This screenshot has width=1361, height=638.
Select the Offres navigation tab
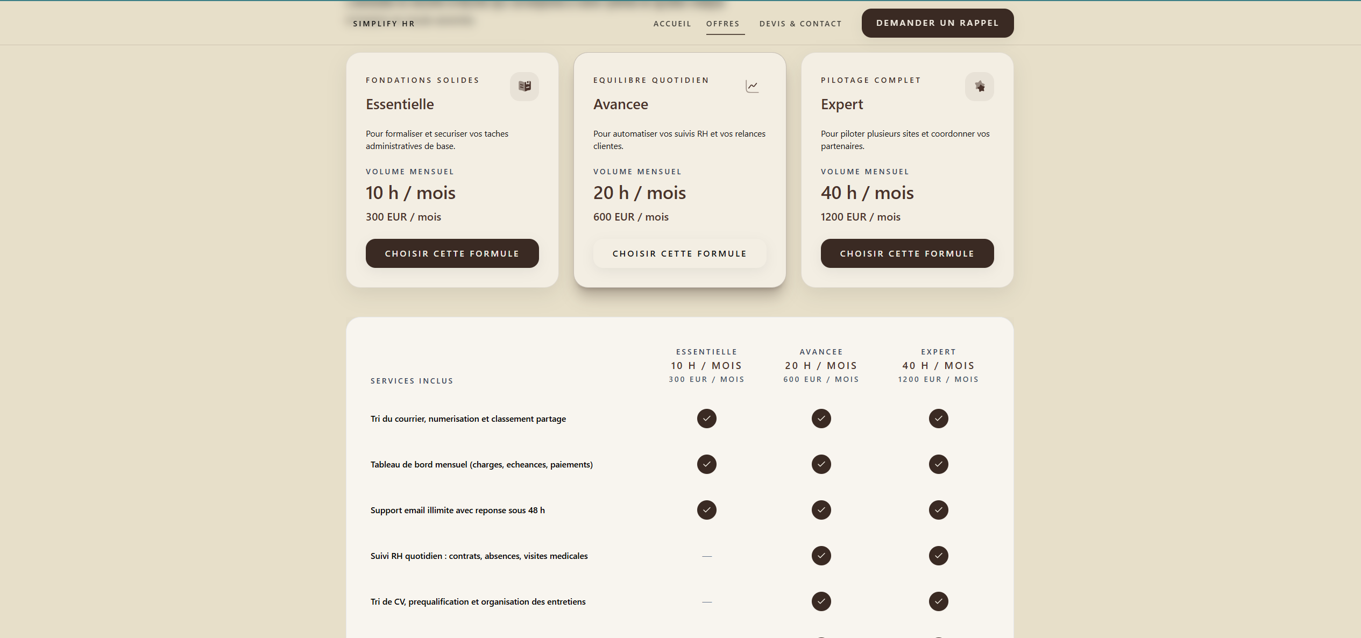coord(722,24)
